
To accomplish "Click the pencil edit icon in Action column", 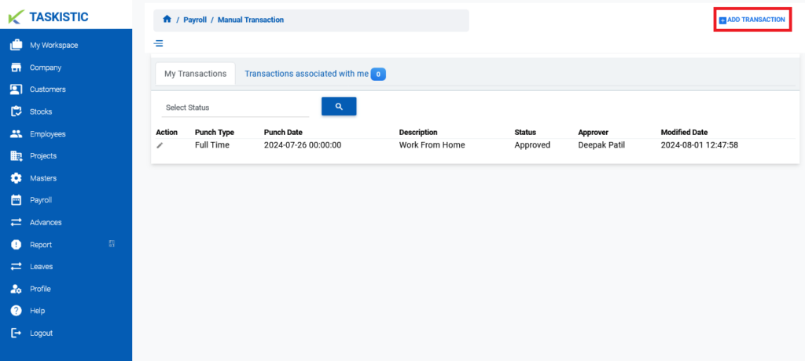I will point(160,146).
